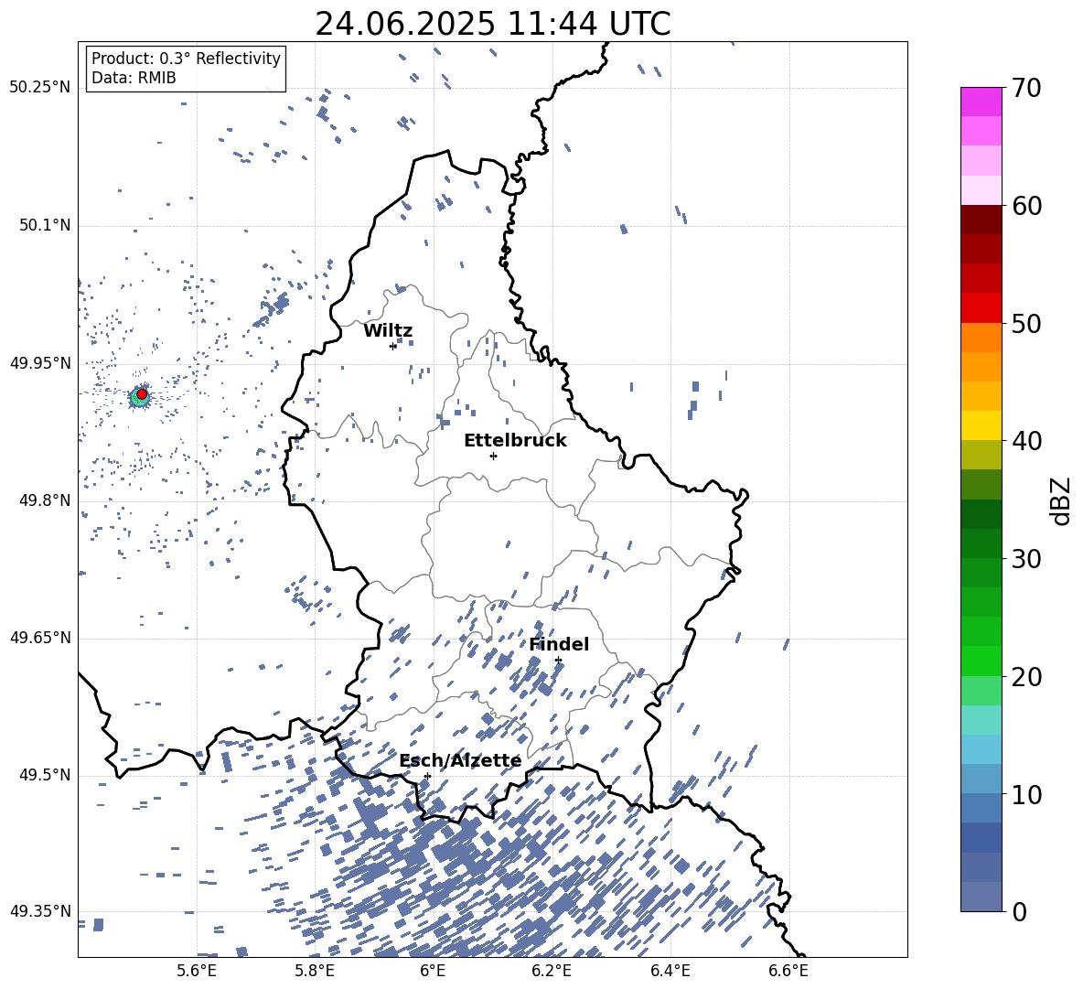The width and height of the screenshot is (1083, 989).
Task: Click the Findel station label
Action: [x=559, y=644]
